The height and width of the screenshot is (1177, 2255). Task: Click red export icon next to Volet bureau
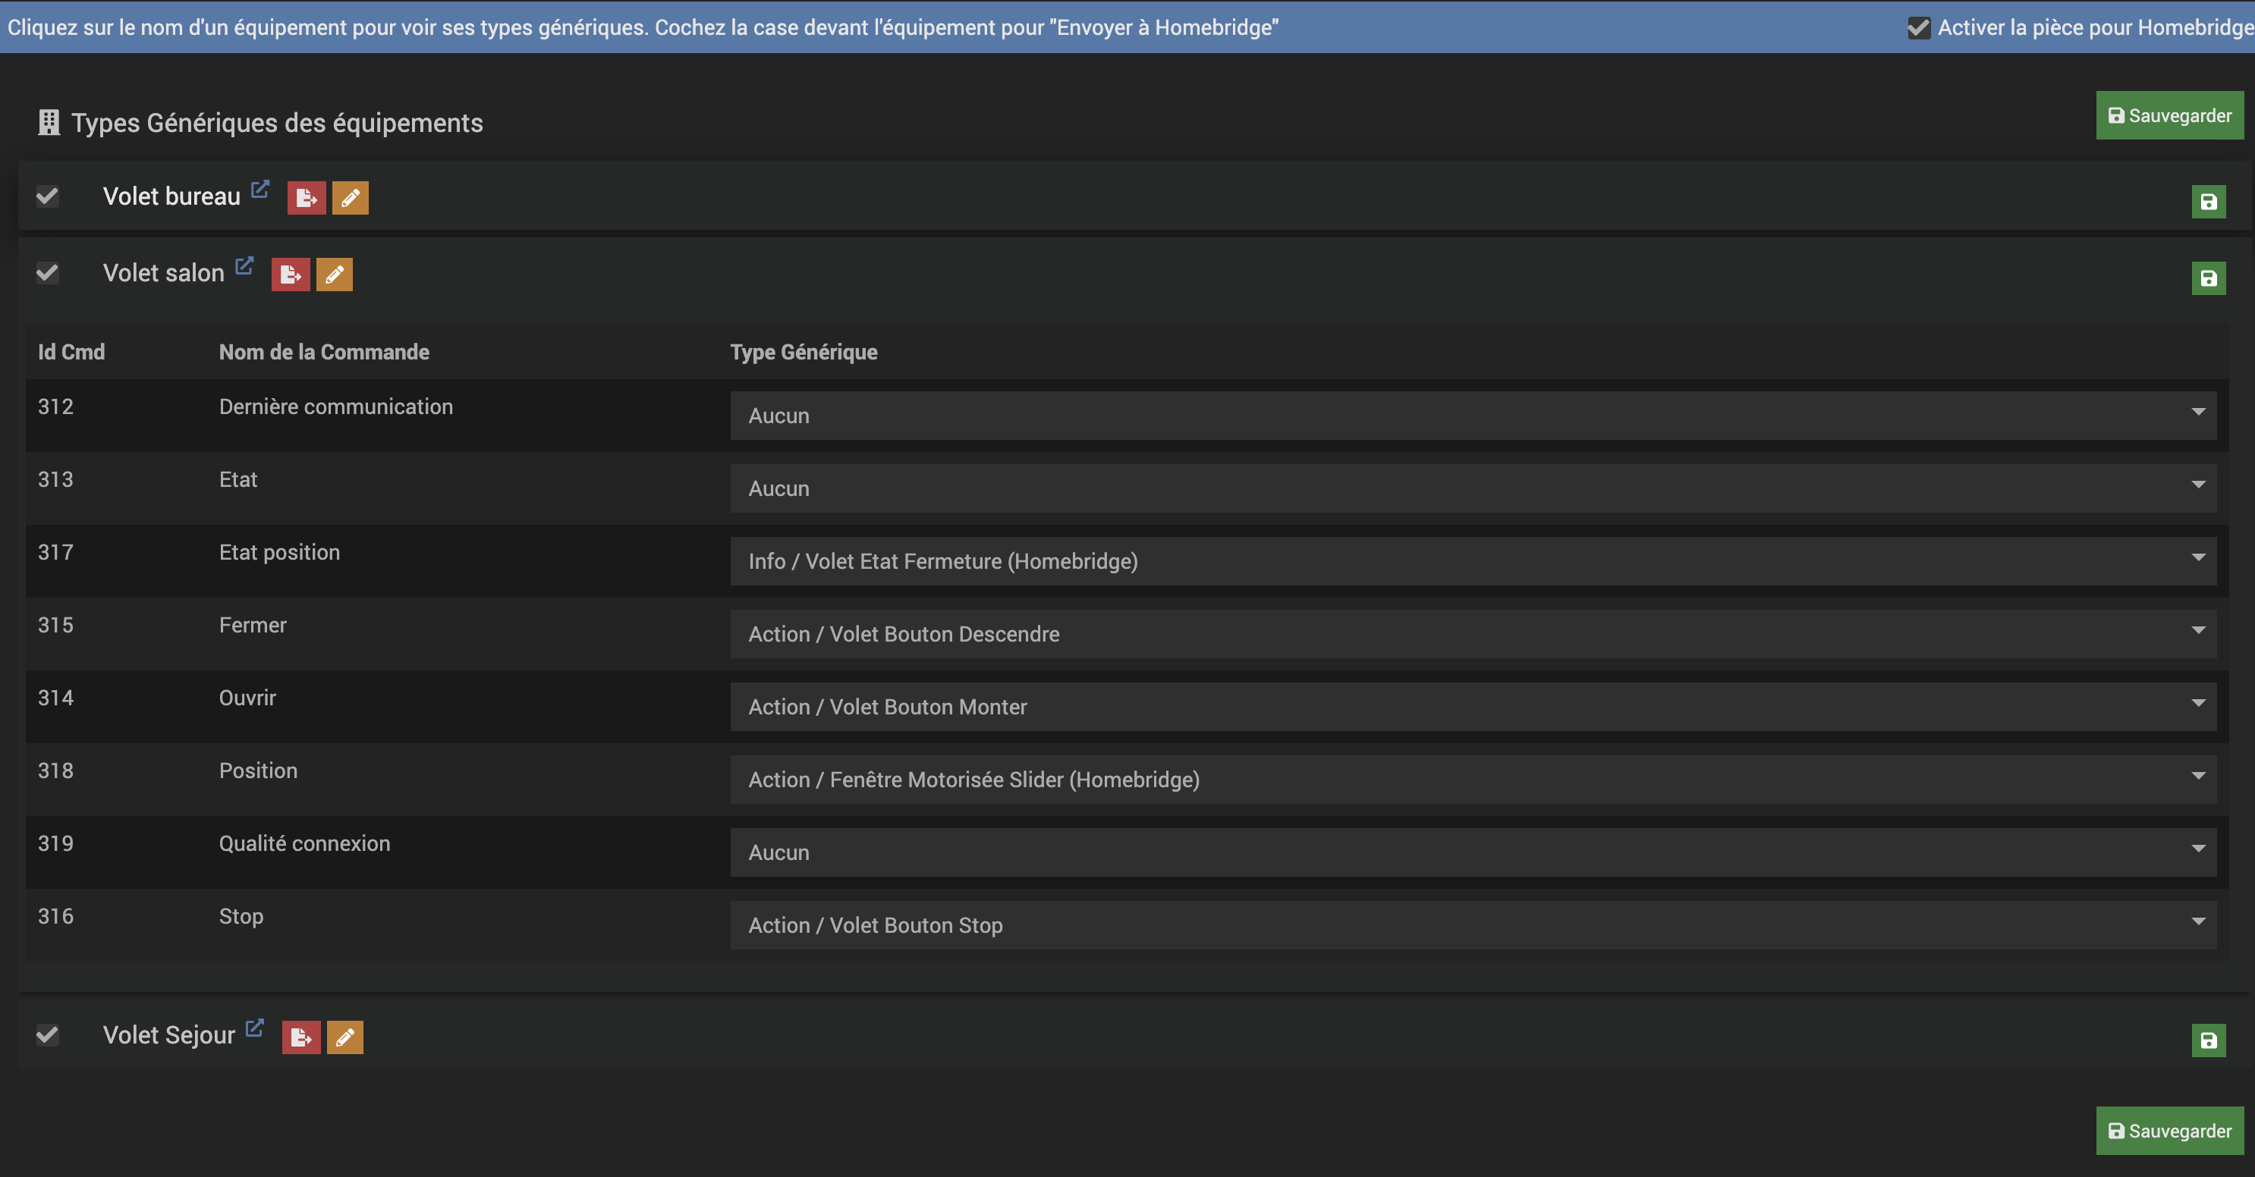[x=307, y=199]
